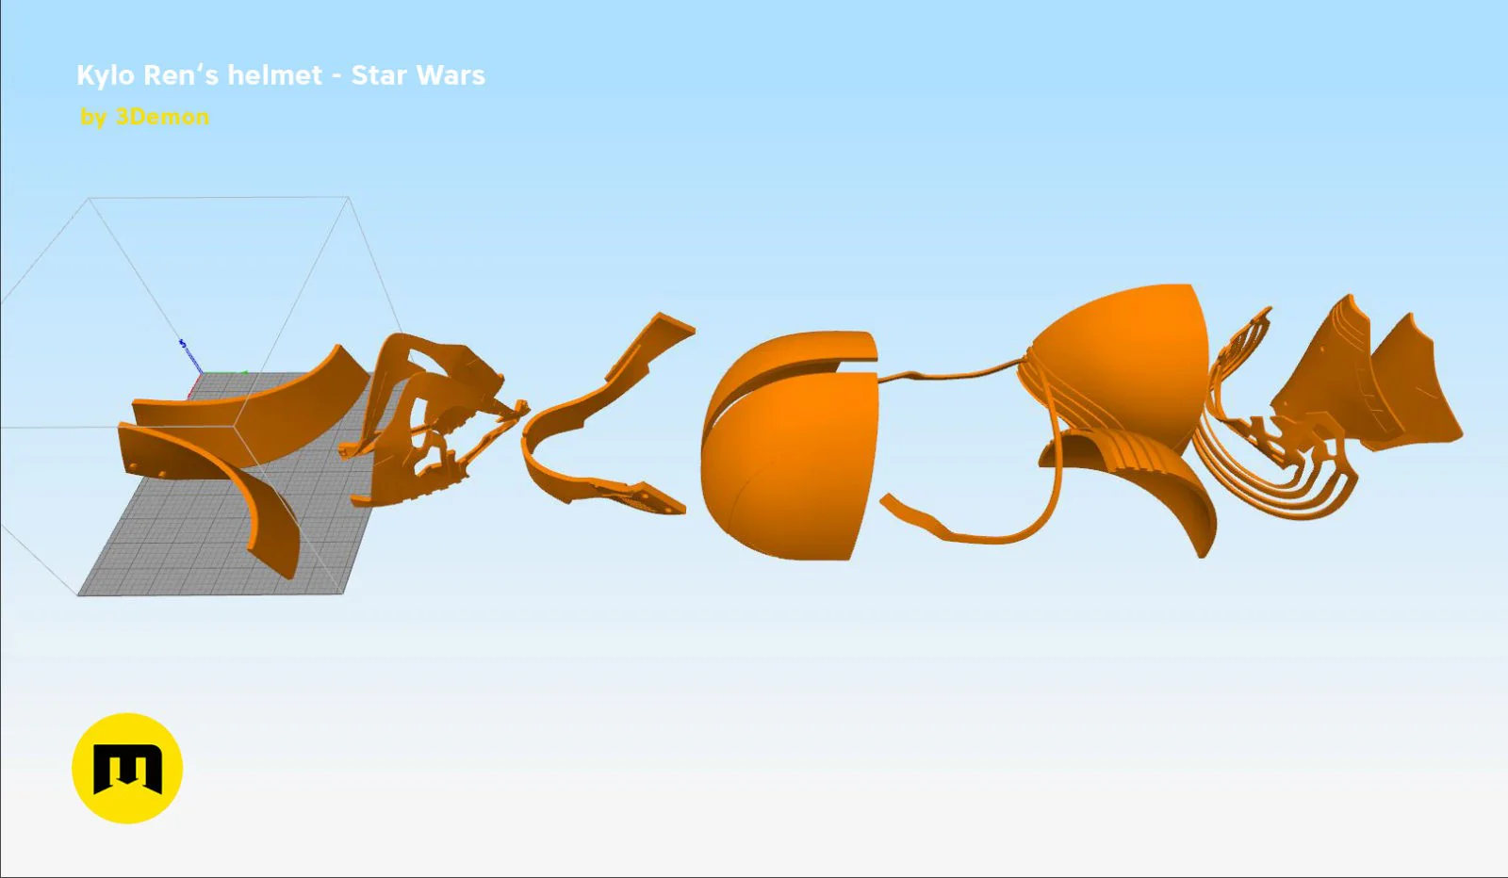
Task: Click the "Kylo Ren's helmet - Star Wars" title
Action: 281,75
